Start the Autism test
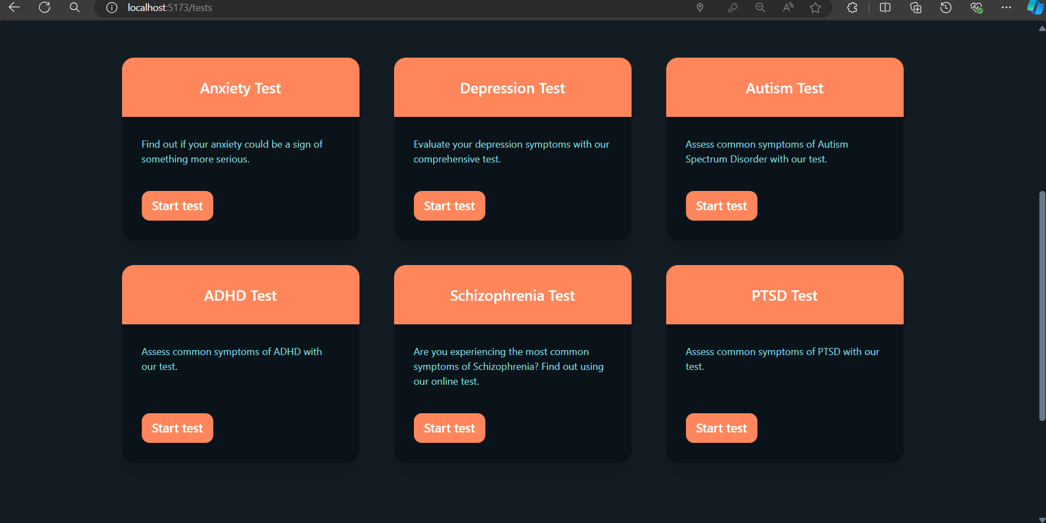Screen dimensions: 1046x523 [721, 206]
